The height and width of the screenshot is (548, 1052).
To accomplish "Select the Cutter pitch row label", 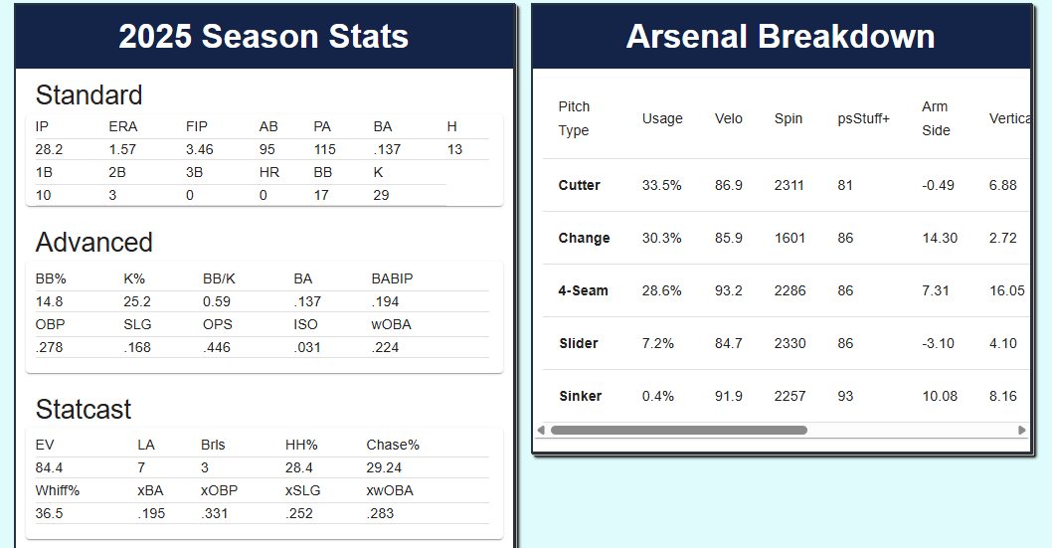I will [x=580, y=185].
